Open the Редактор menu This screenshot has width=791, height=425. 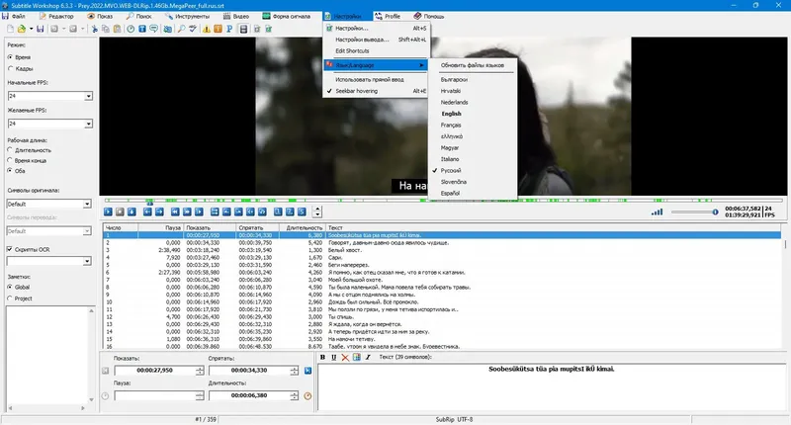[56, 16]
